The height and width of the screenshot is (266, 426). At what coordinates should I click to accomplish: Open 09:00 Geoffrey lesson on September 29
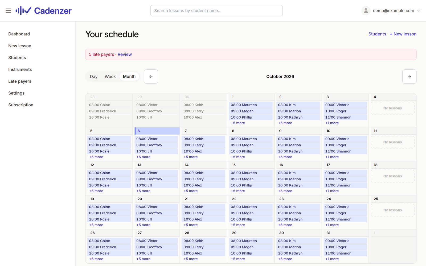(x=156, y=111)
